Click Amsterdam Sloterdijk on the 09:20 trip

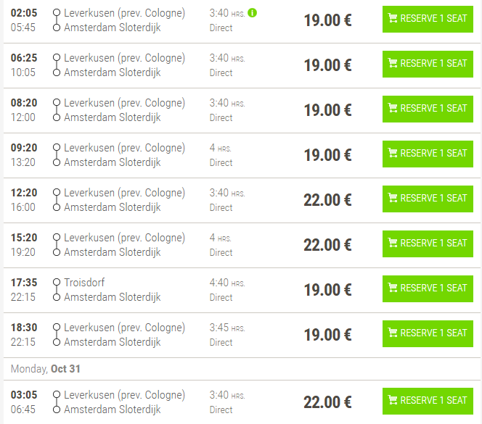pos(113,162)
